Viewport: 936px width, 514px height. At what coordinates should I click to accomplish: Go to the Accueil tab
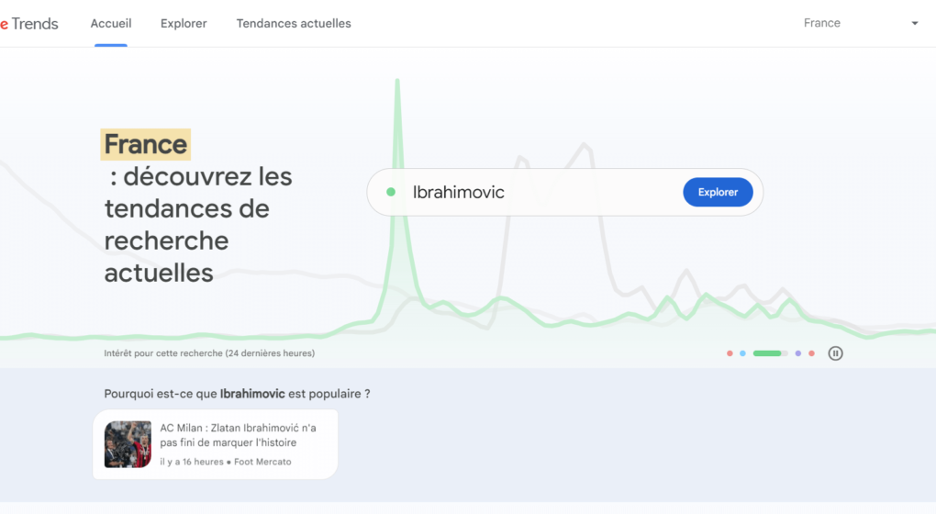click(x=111, y=23)
